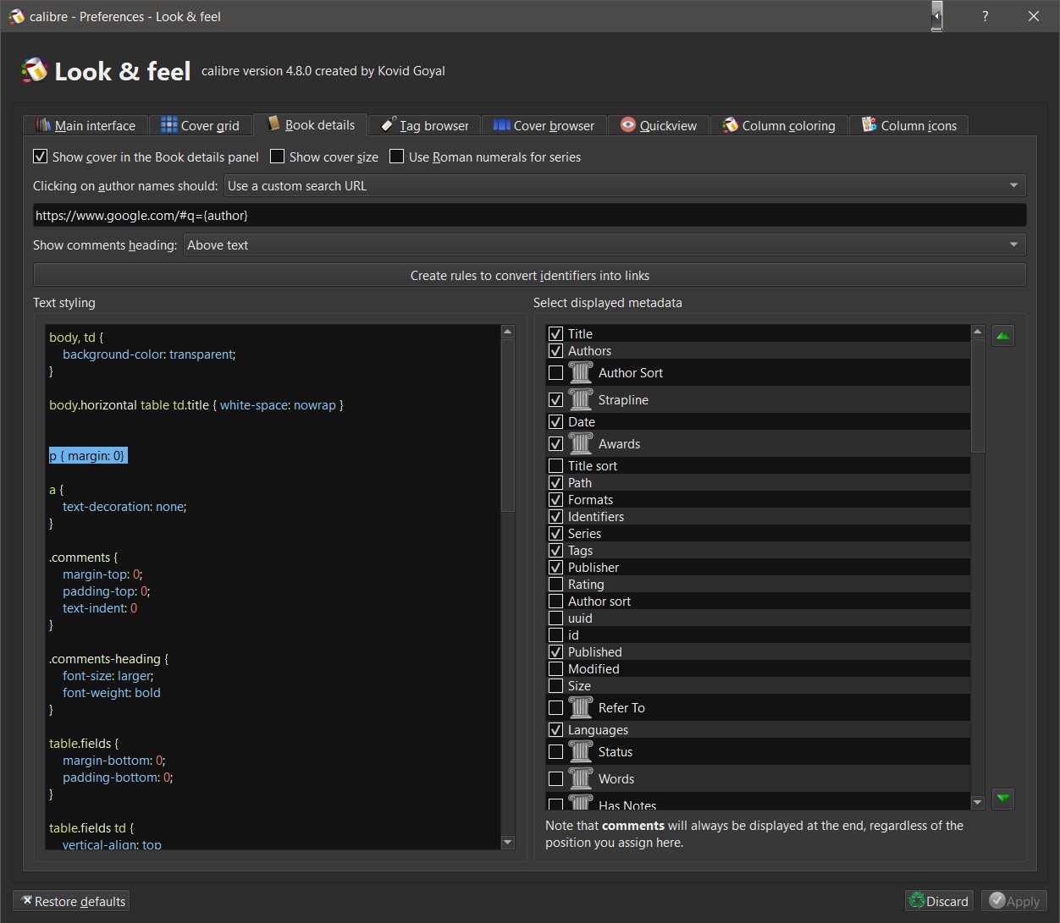
Task: Click the green move-up arrow icon
Action: tap(1003, 336)
